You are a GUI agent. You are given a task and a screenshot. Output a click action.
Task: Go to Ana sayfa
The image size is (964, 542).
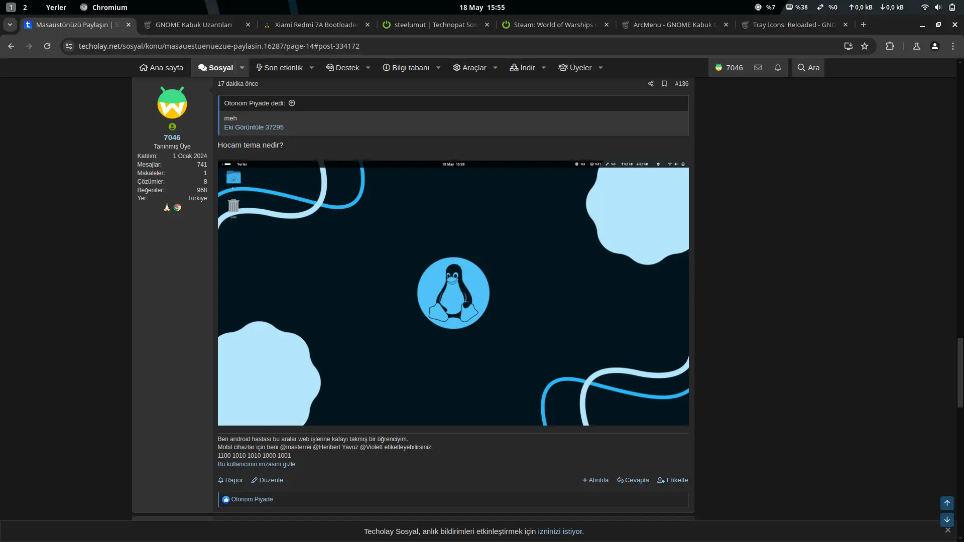tap(161, 68)
